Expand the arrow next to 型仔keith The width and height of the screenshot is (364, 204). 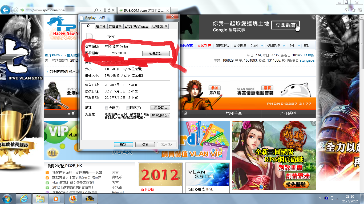tap(62, 55)
